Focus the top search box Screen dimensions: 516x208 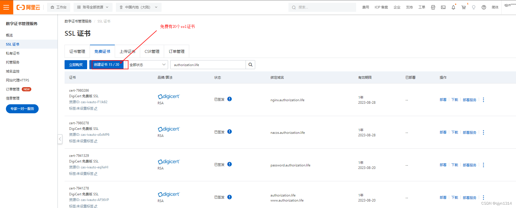point(322,7)
